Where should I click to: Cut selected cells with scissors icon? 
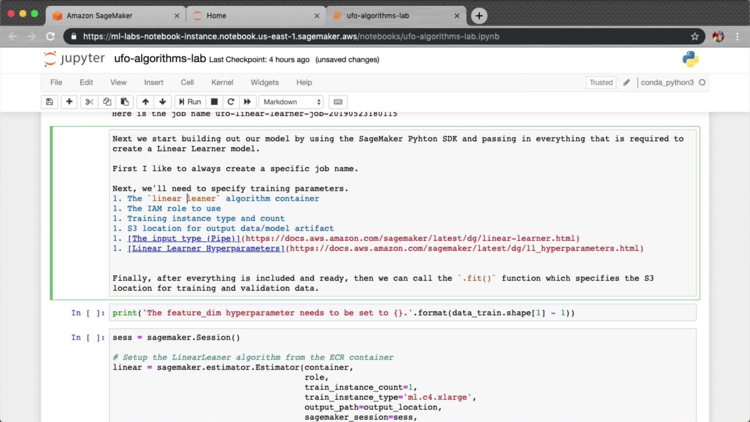(89, 102)
